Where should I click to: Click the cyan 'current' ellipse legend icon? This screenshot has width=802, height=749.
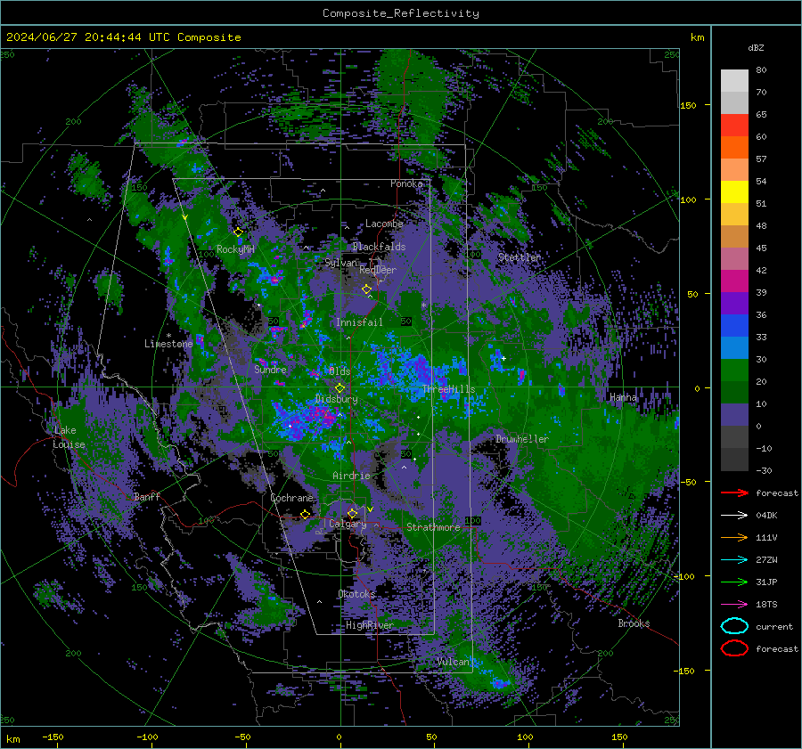(x=734, y=626)
